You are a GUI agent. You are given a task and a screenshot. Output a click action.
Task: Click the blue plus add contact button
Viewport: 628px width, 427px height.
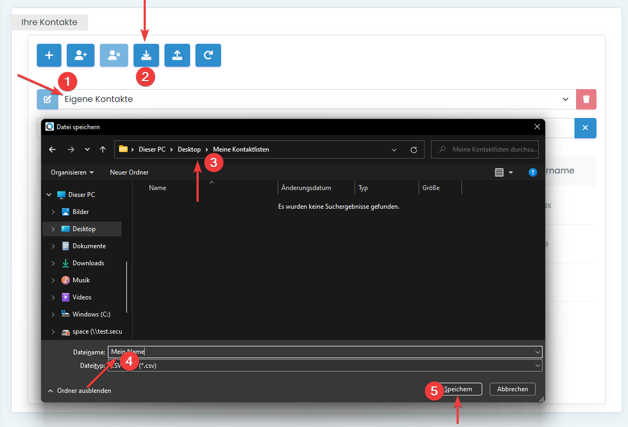click(x=49, y=56)
